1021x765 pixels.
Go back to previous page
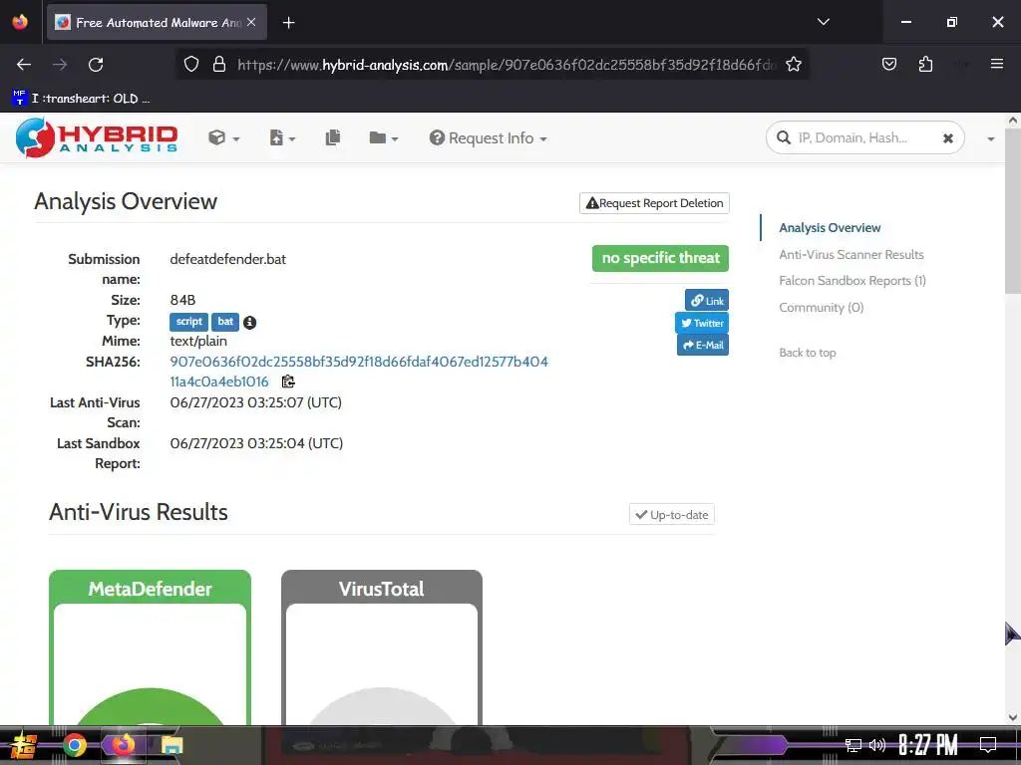[24, 65]
